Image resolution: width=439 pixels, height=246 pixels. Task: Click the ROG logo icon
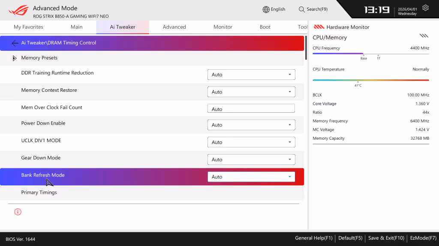click(18, 11)
